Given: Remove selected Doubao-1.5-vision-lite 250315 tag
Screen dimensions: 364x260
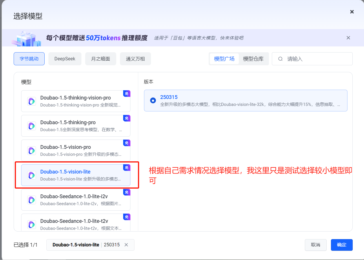Looking at the screenshot, I should coord(126,245).
